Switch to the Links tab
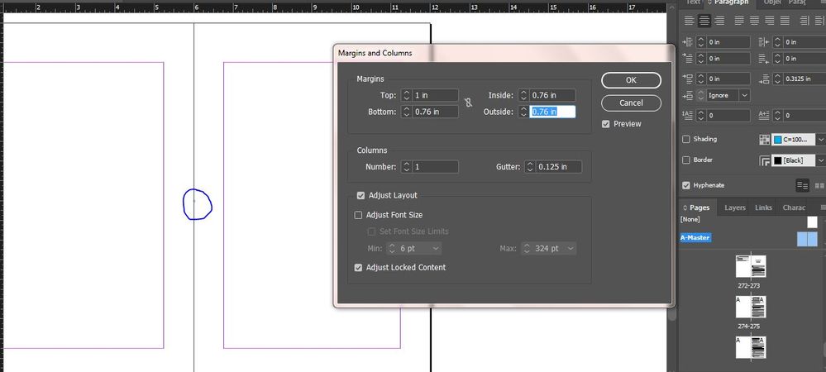The width and height of the screenshot is (826, 372). [763, 207]
